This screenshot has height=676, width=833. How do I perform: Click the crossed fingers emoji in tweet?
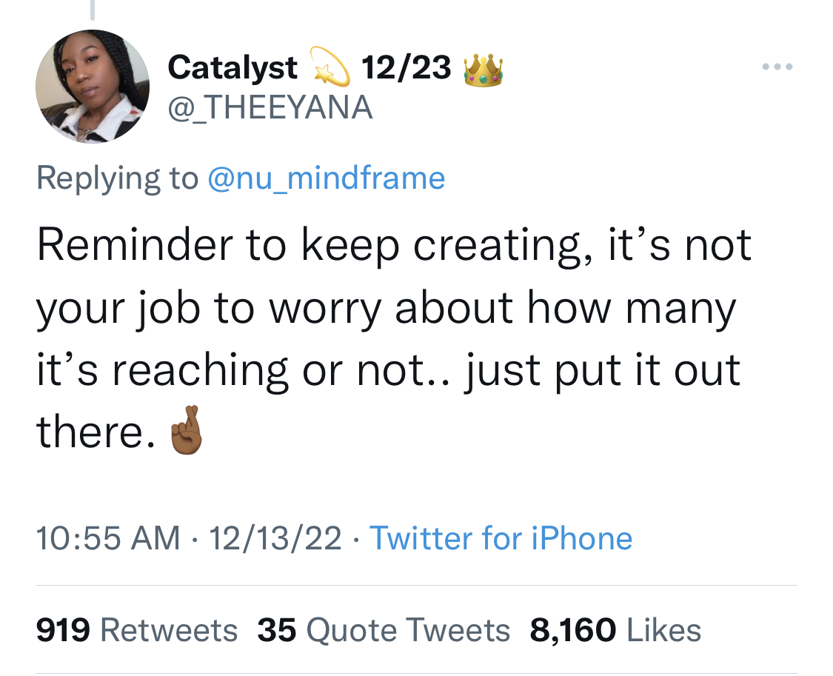[186, 430]
